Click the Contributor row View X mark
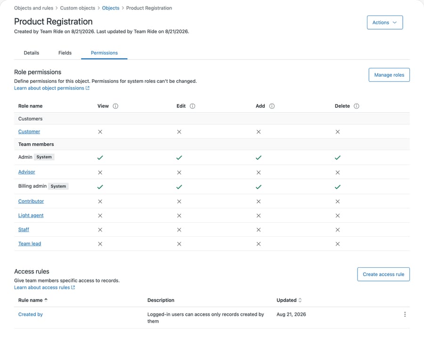Image resolution: width=424 pixels, height=345 pixels. [100, 201]
